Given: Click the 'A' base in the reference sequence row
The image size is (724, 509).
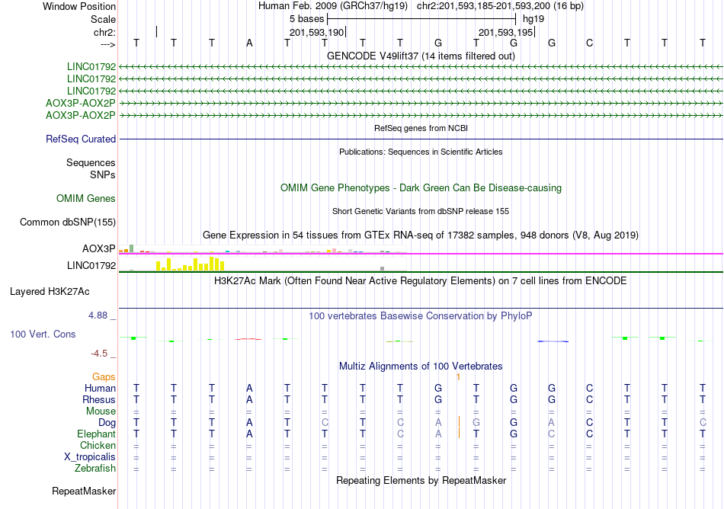Looking at the screenshot, I should point(249,43).
